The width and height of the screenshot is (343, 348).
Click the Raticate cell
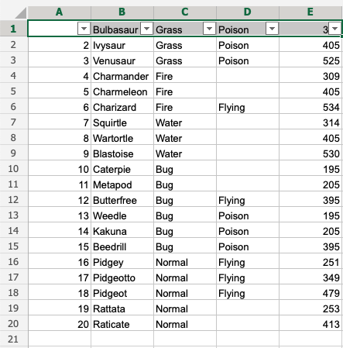(122, 324)
